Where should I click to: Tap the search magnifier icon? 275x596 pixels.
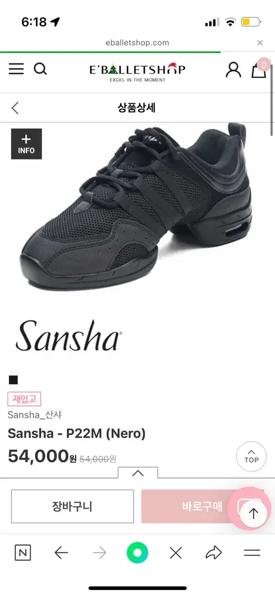coord(40,69)
